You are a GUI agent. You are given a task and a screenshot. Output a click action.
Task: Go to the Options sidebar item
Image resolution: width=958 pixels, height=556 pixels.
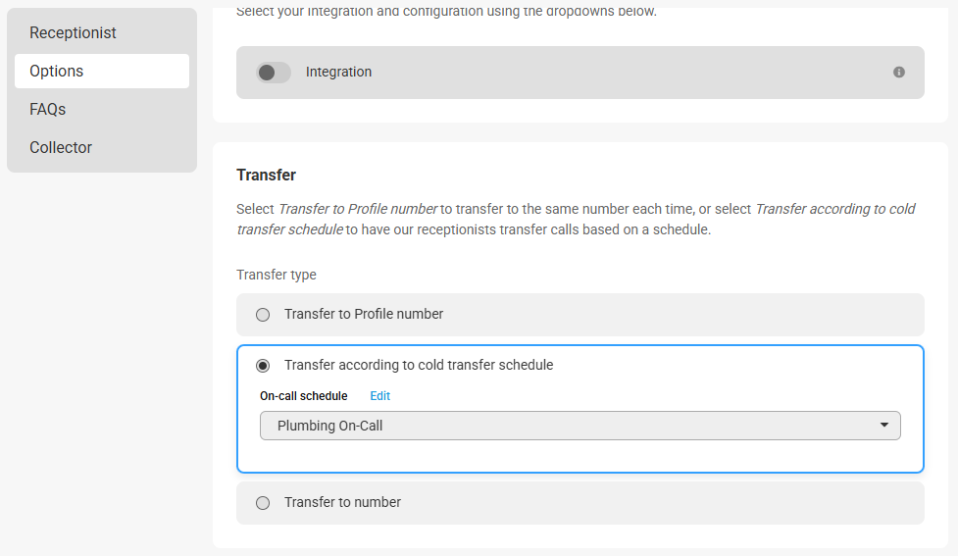101,71
